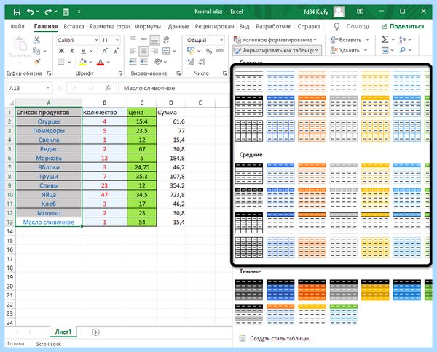Expand Условное форматирование menu
437x352 pixels.
click(x=275, y=40)
